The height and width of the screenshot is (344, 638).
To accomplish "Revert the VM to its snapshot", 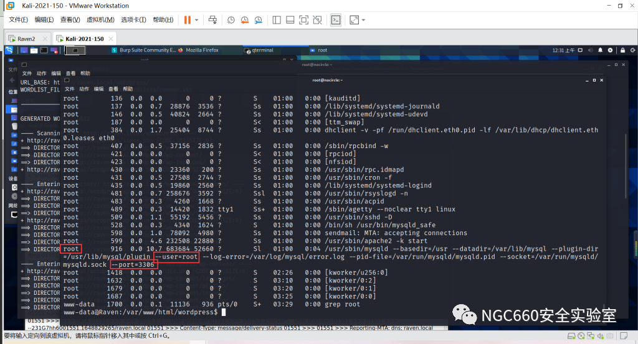I will (x=244, y=20).
